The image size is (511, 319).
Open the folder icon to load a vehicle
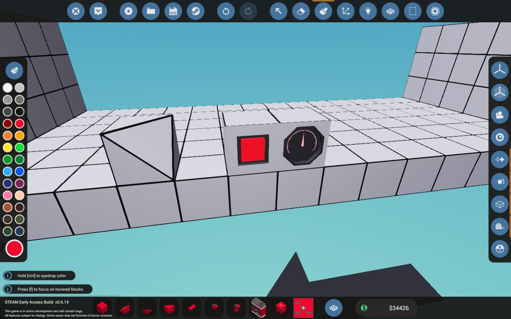(x=151, y=11)
